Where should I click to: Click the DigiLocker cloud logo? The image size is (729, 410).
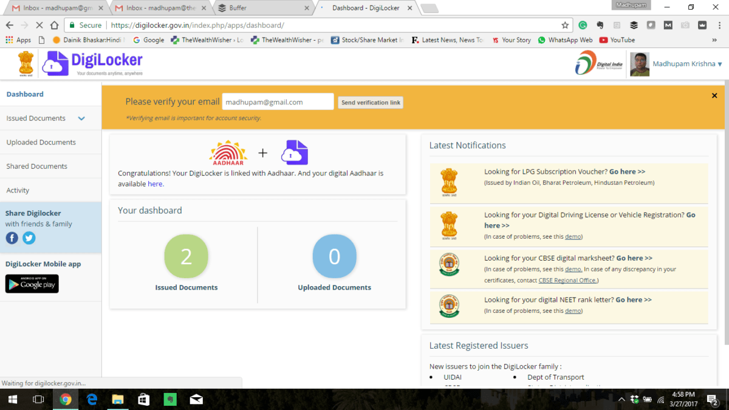point(92,64)
